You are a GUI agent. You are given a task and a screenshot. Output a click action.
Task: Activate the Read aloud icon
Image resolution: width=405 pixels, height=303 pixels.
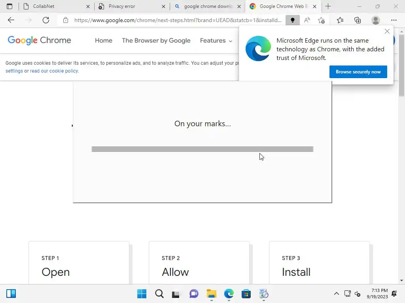click(x=307, y=20)
